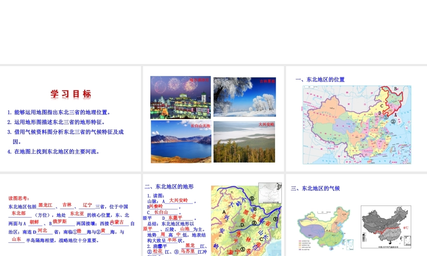
Task: Click the heading 二、东北地区的地形
Action: tap(169, 186)
